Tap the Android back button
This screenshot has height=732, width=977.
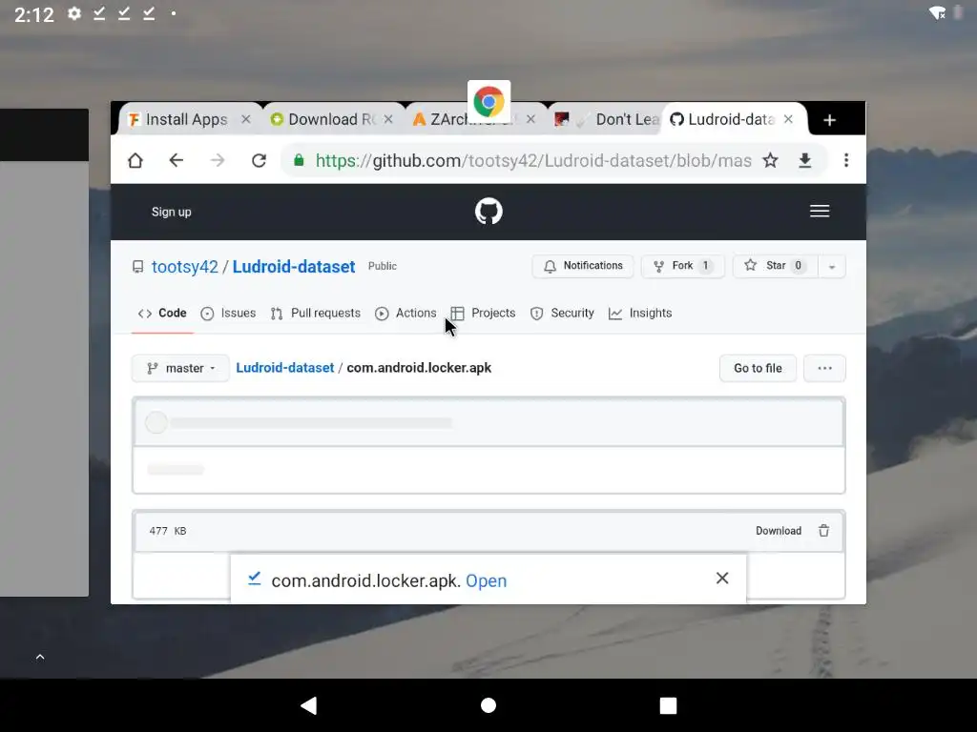tap(309, 705)
